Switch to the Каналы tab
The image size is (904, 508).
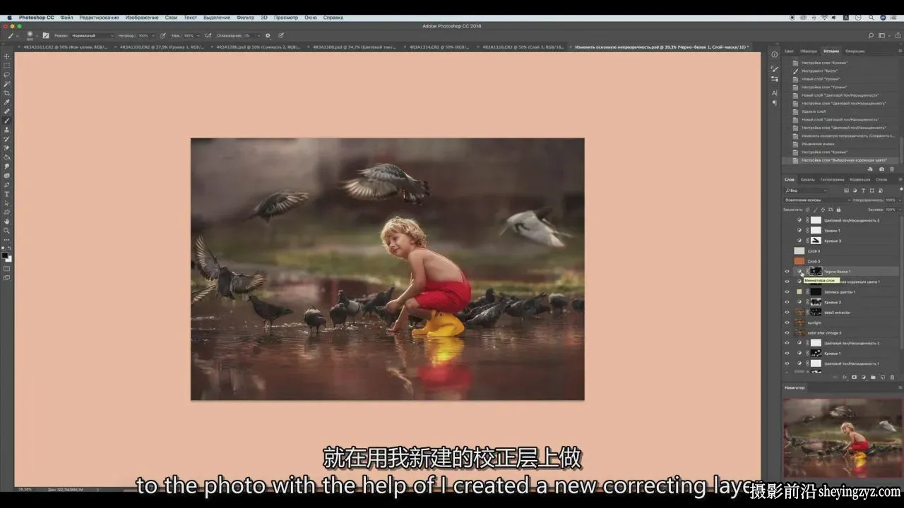[x=807, y=179]
